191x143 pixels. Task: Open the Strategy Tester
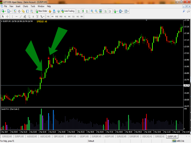[32, 11]
